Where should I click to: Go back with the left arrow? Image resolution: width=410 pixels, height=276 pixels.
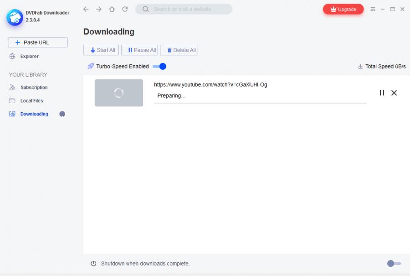[86, 9]
